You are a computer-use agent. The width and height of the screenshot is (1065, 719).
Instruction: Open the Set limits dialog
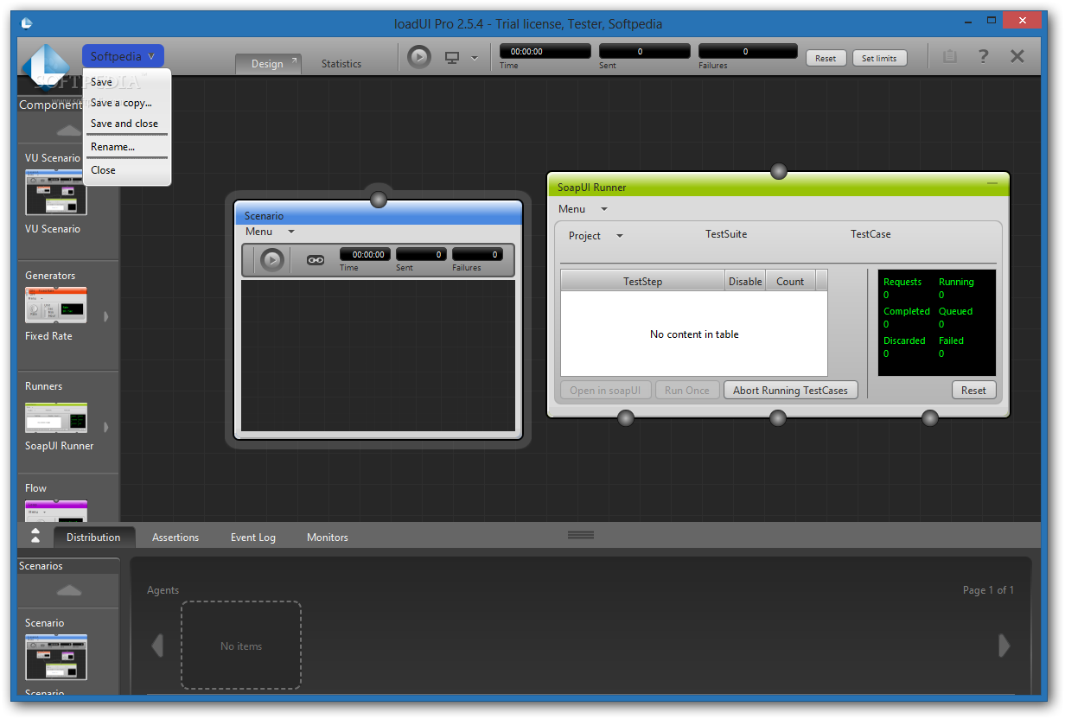[x=879, y=58]
